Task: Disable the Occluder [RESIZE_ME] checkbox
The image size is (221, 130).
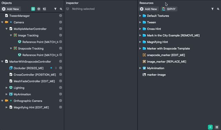Action: coord(61,68)
